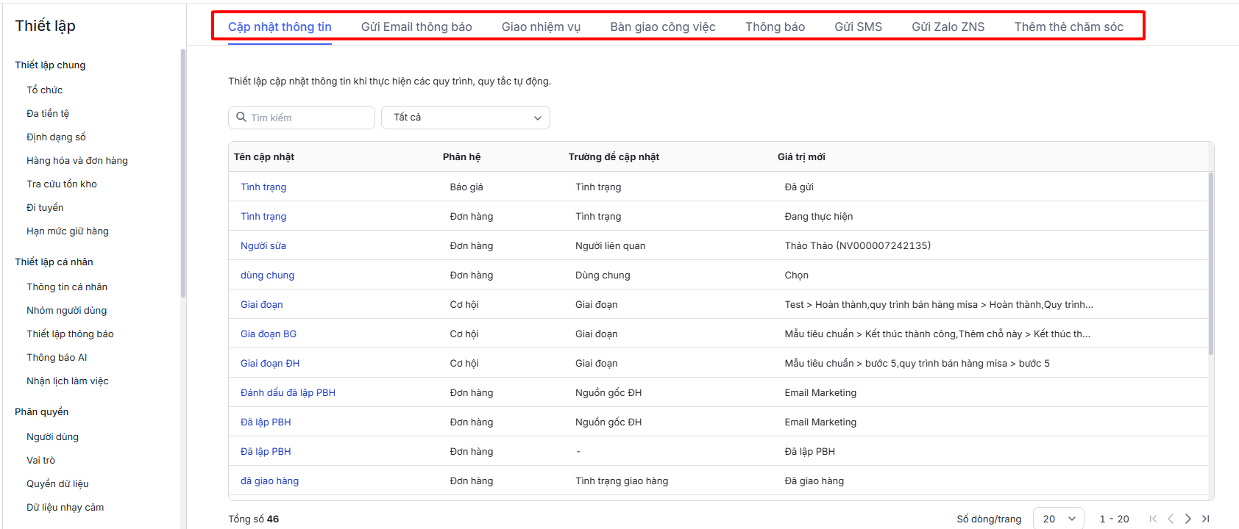Open 'Vai trò' settings
This screenshot has width=1239, height=529.
click(41, 460)
